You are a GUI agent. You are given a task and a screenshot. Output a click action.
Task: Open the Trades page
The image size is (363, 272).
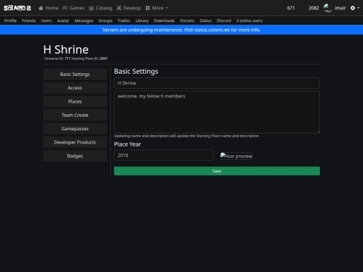click(x=124, y=21)
